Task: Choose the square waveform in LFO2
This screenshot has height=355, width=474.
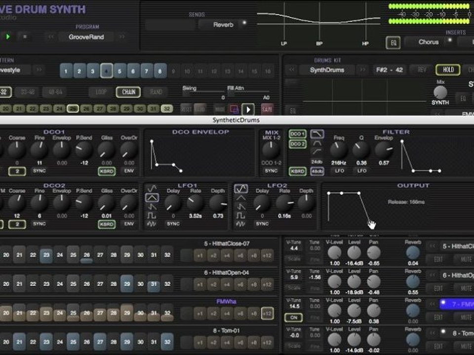Action: (240, 215)
